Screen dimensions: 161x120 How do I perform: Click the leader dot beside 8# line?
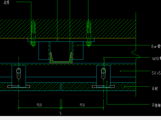[x=78, y=45]
